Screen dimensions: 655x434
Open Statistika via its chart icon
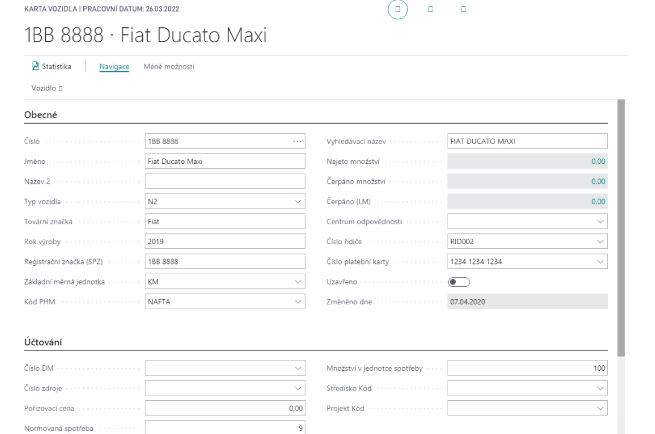tap(36, 66)
